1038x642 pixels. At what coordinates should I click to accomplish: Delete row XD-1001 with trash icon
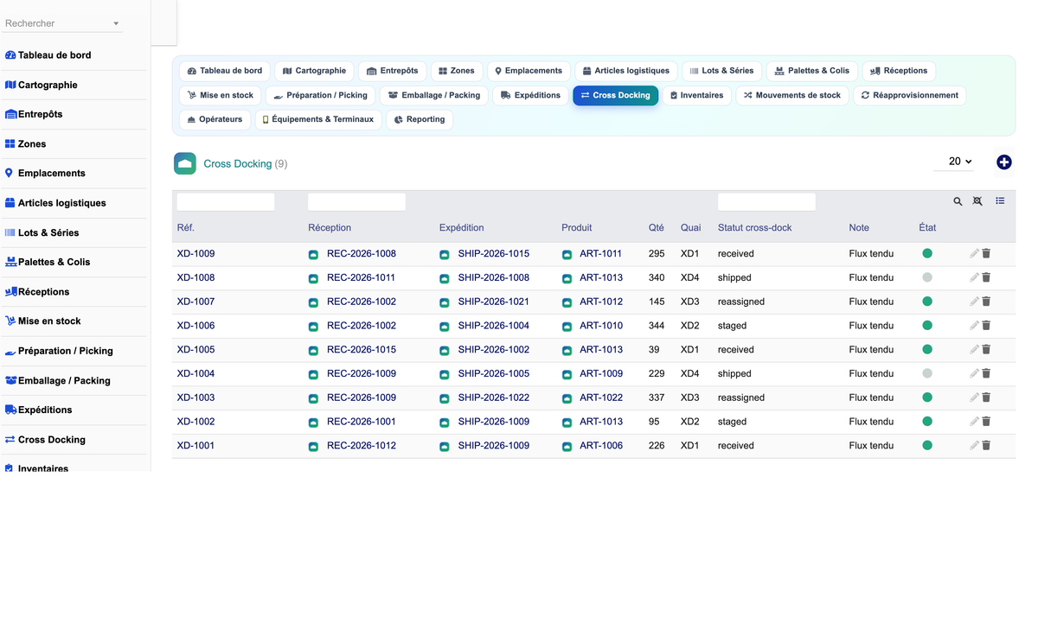(x=986, y=446)
